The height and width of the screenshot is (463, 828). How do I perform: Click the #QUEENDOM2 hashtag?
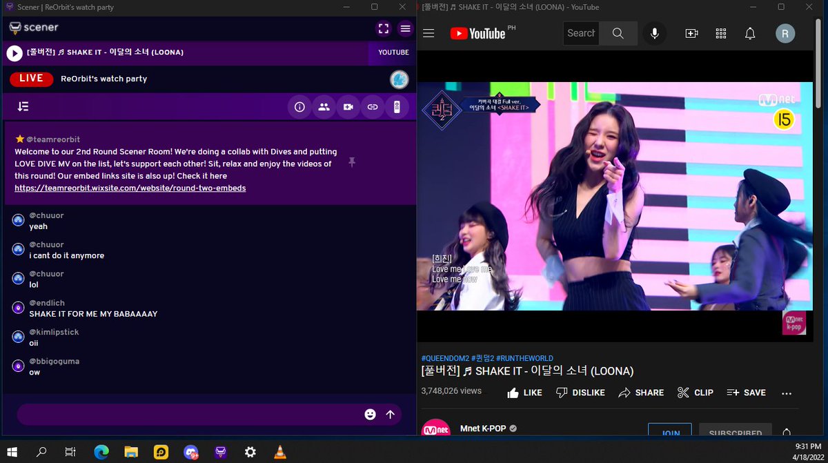[x=445, y=358]
